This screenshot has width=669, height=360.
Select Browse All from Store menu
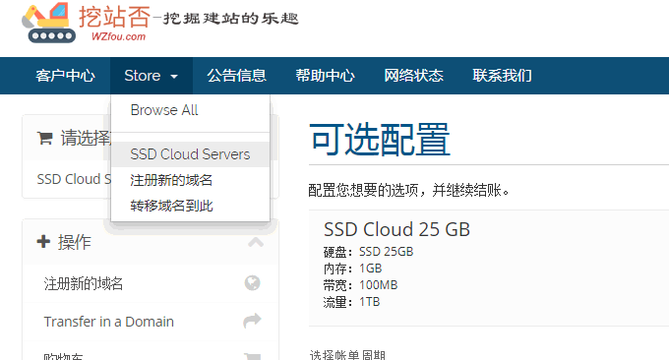(164, 110)
